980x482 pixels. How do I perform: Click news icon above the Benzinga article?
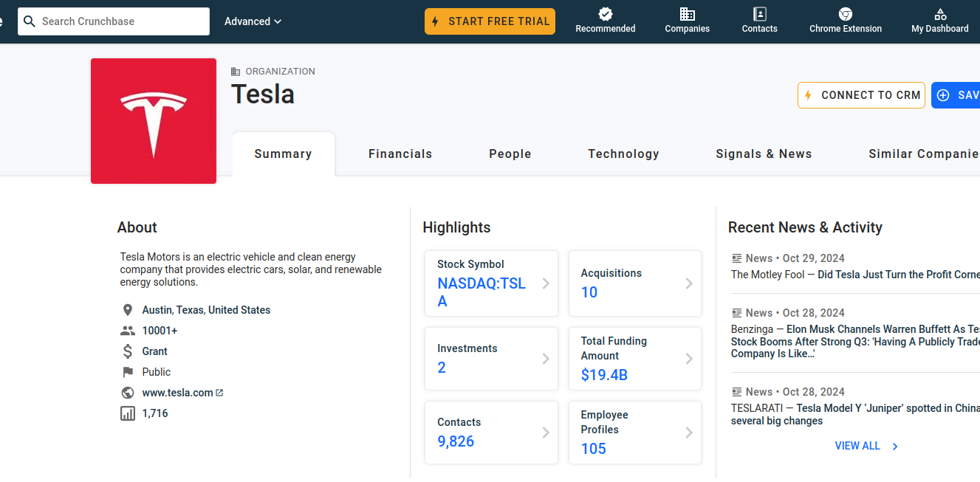coord(736,313)
